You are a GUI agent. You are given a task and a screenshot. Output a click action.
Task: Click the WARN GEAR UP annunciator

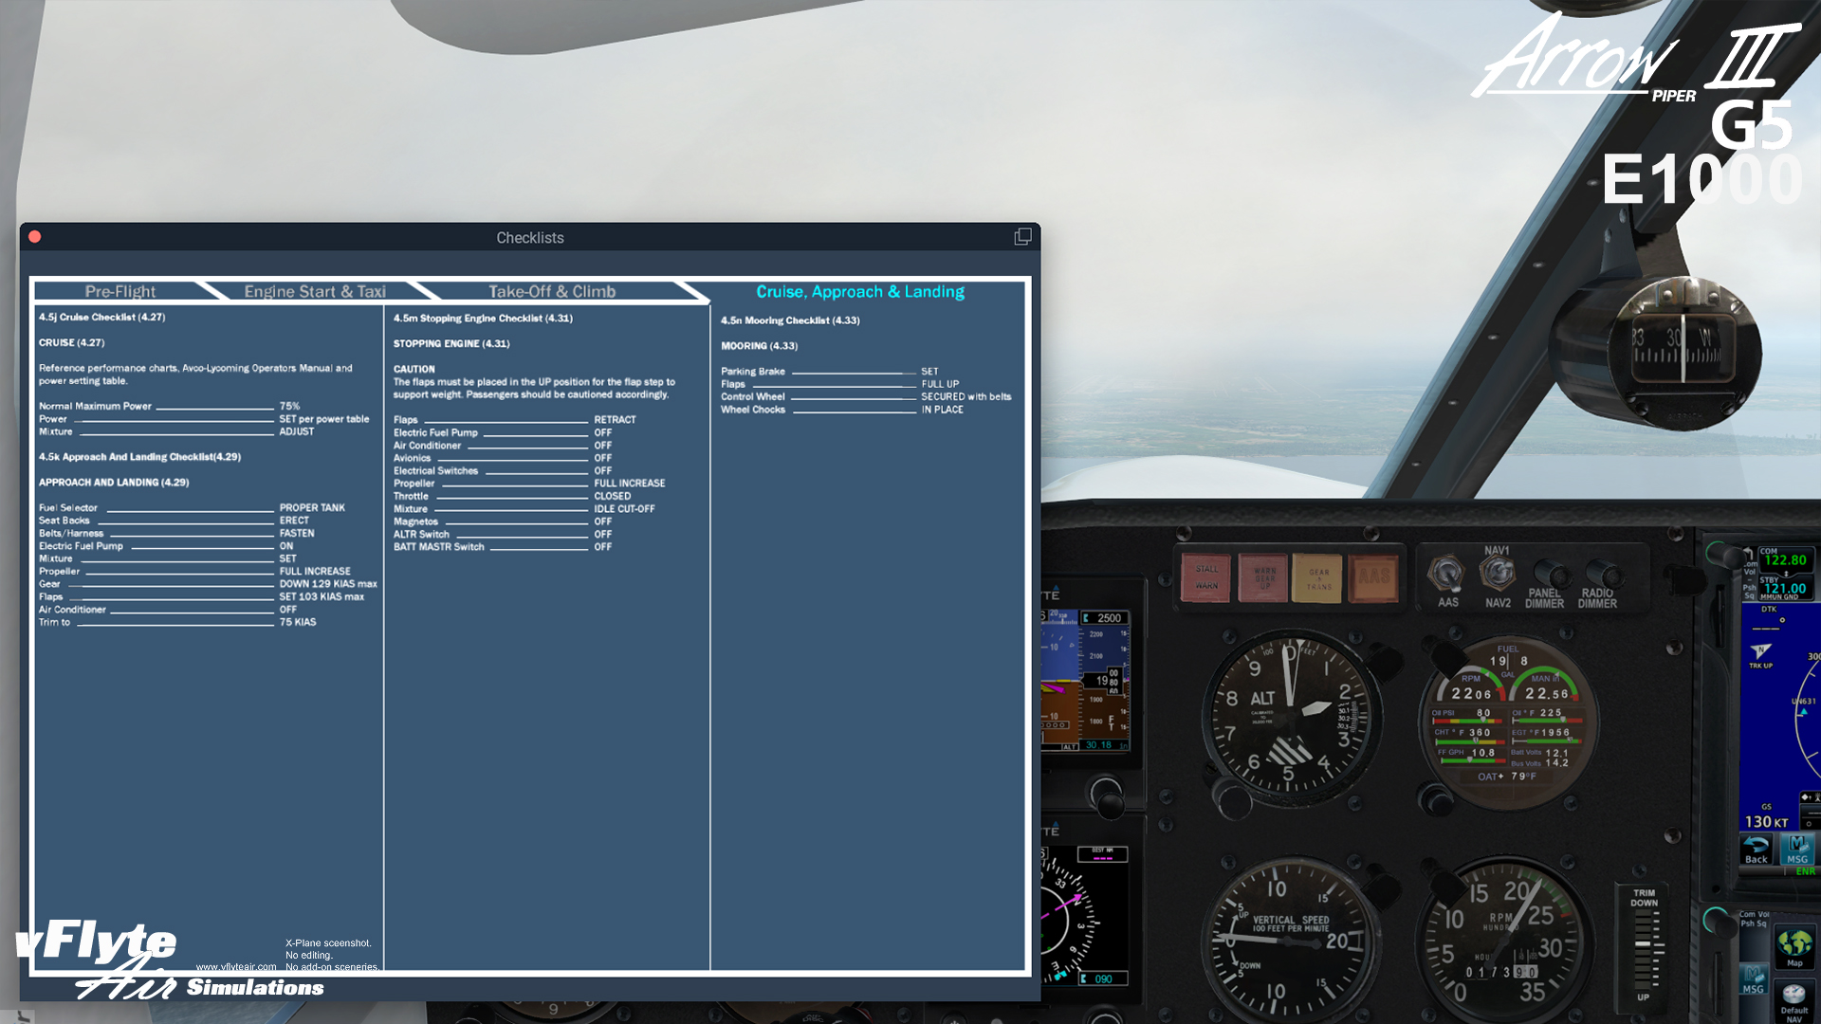tap(1264, 577)
